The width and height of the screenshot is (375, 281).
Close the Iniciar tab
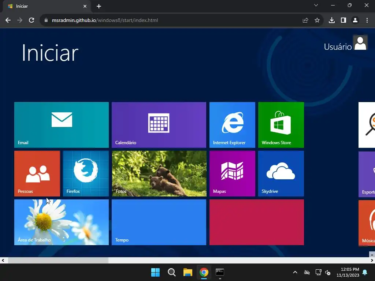pos(85,6)
